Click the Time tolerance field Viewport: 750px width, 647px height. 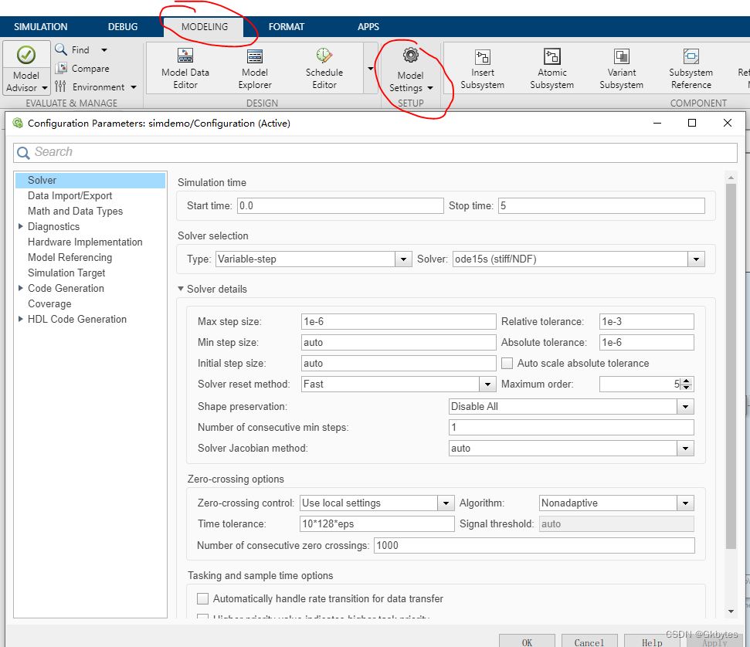click(377, 523)
